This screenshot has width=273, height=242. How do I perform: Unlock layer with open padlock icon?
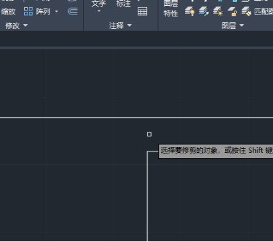coord(232,11)
